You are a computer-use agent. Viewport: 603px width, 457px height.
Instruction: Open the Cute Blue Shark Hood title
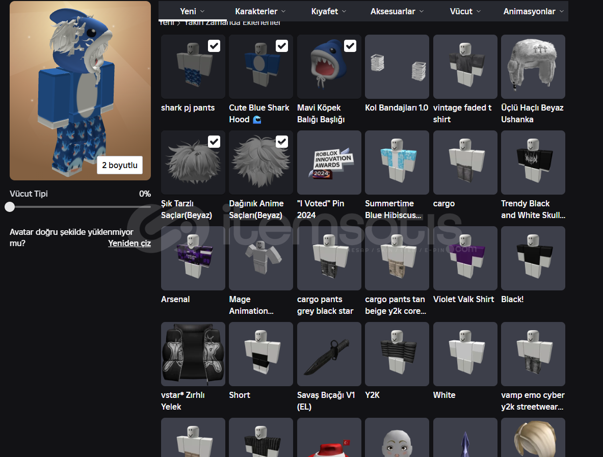(x=259, y=114)
